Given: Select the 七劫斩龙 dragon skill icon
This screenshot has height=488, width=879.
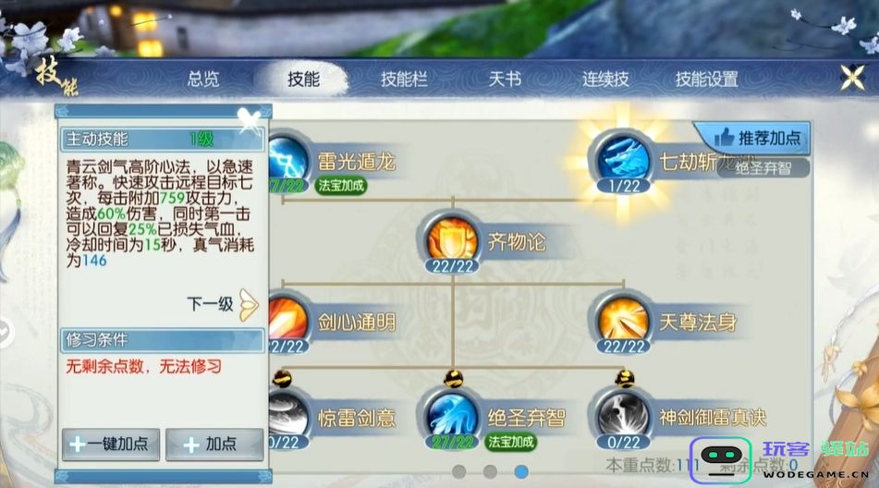Looking at the screenshot, I should tap(623, 160).
